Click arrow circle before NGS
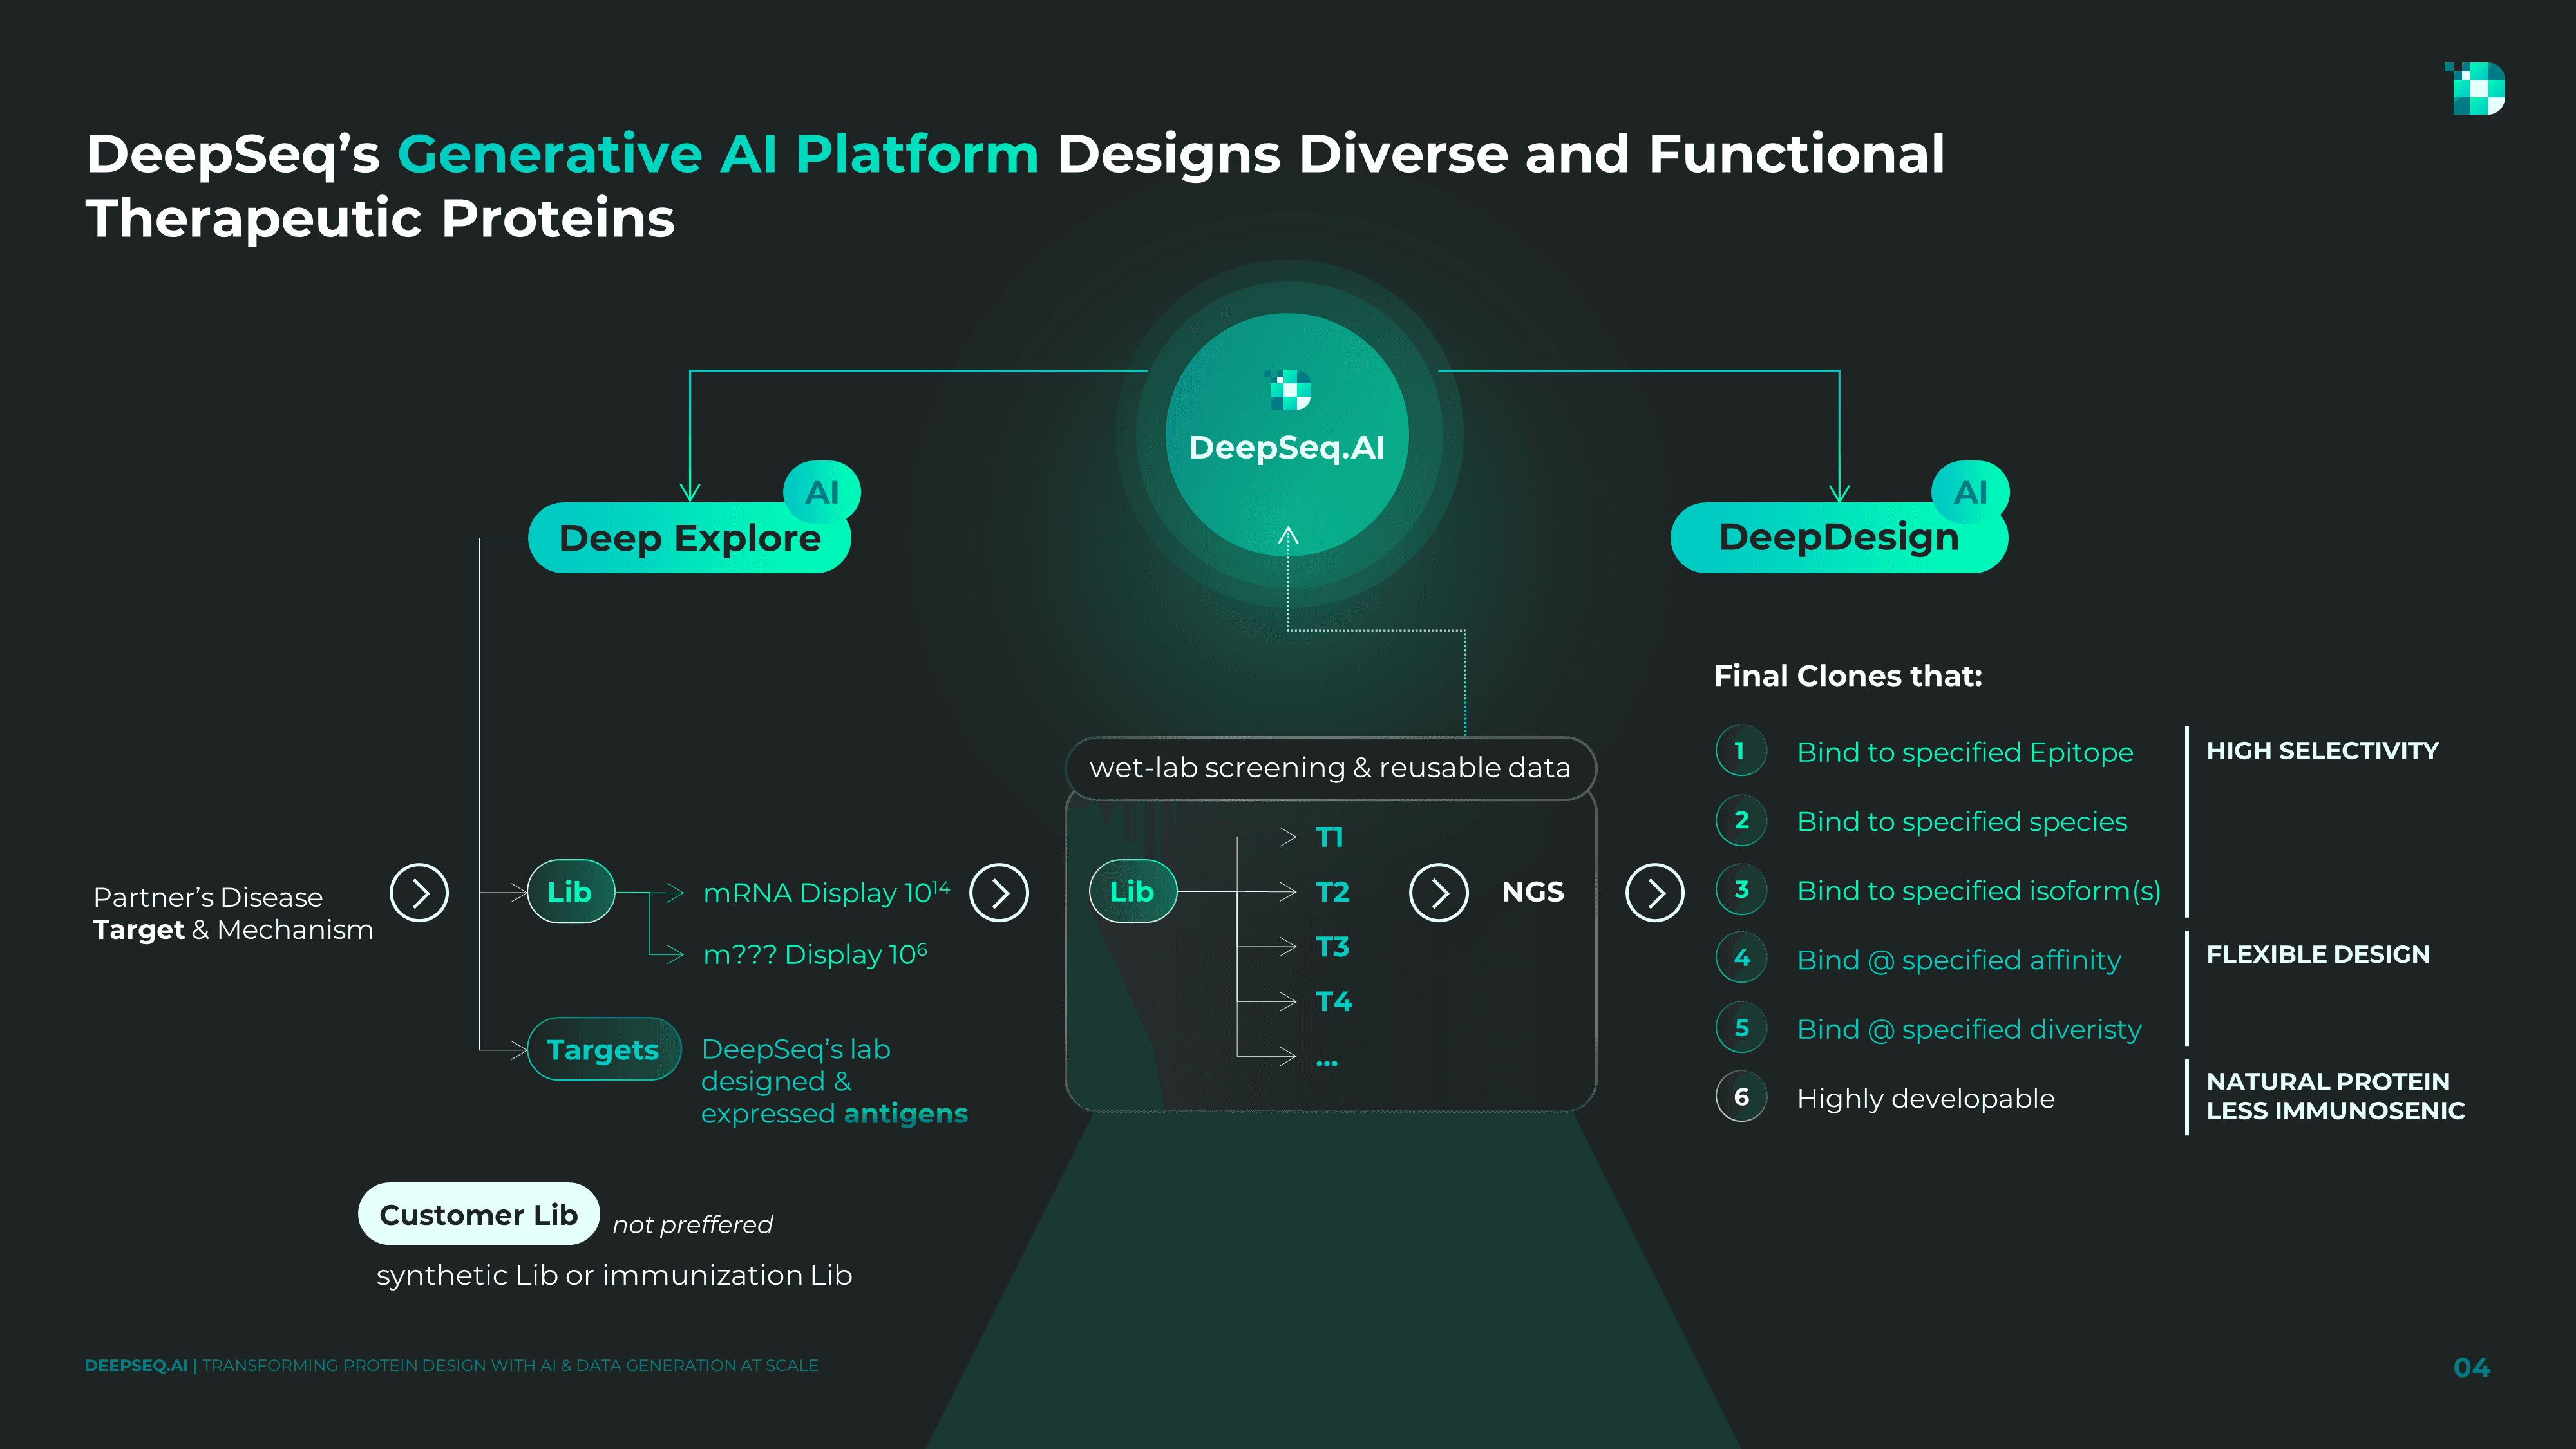This screenshot has height=1449, width=2576. click(1439, 892)
